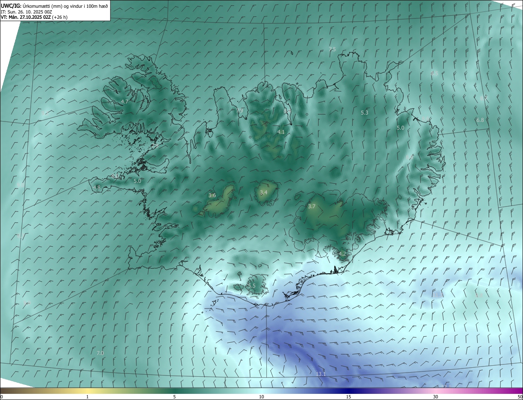Viewport: 523px width, 400px height.
Task: Click the 6.8 value label off the east coast
Action: coord(480,120)
